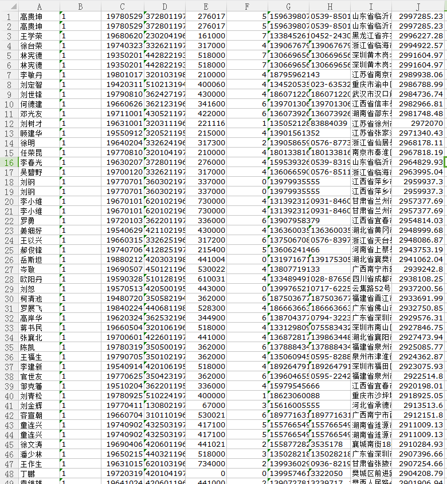Screen dimensions: 447x484
Task: Click cell with name 徐明
Action: point(39,143)
